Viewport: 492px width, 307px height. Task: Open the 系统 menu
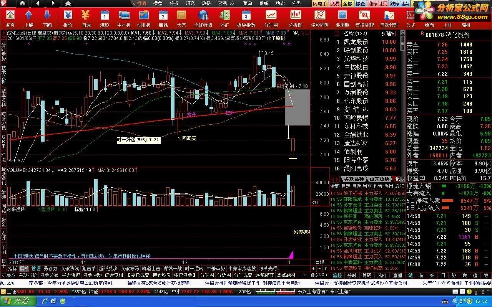(264, 3)
